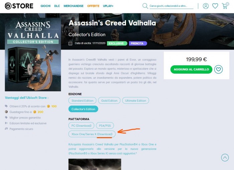Click the scroll-to-top arrow button
Viewport: 234px width, 170px height.
tap(225, 158)
